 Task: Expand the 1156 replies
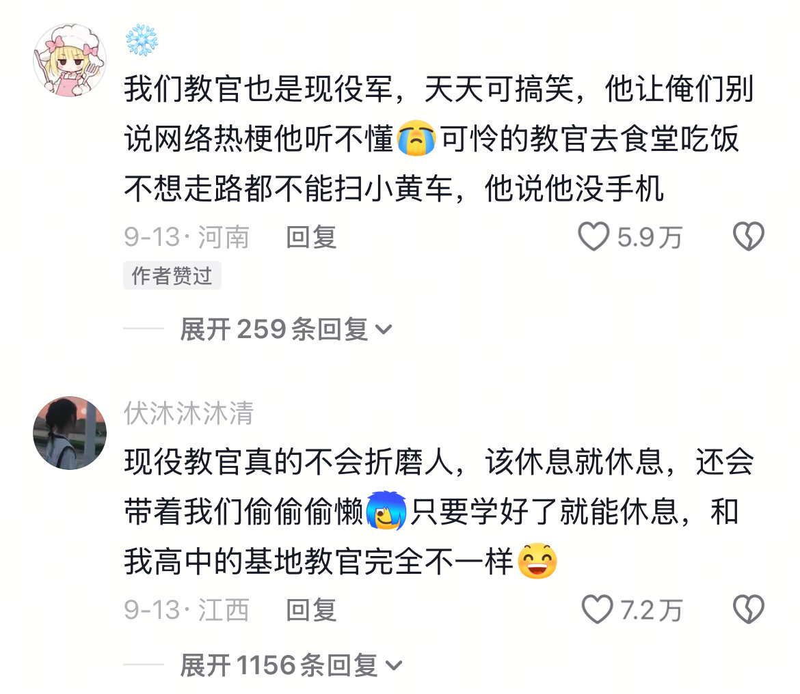click(x=291, y=665)
